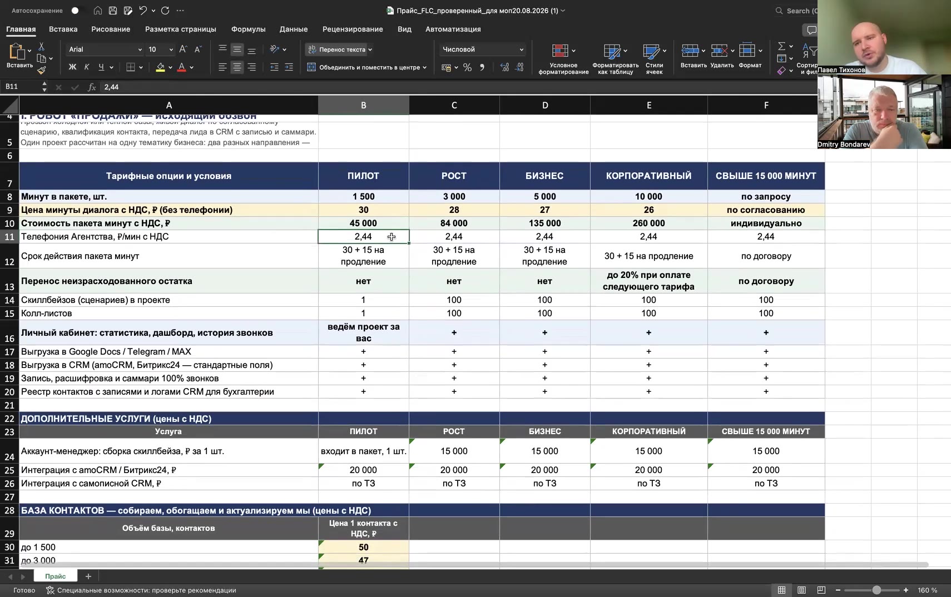Viewport: 951px width, 597px height.
Task: Click the Удалить cells button
Action: click(x=722, y=56)
